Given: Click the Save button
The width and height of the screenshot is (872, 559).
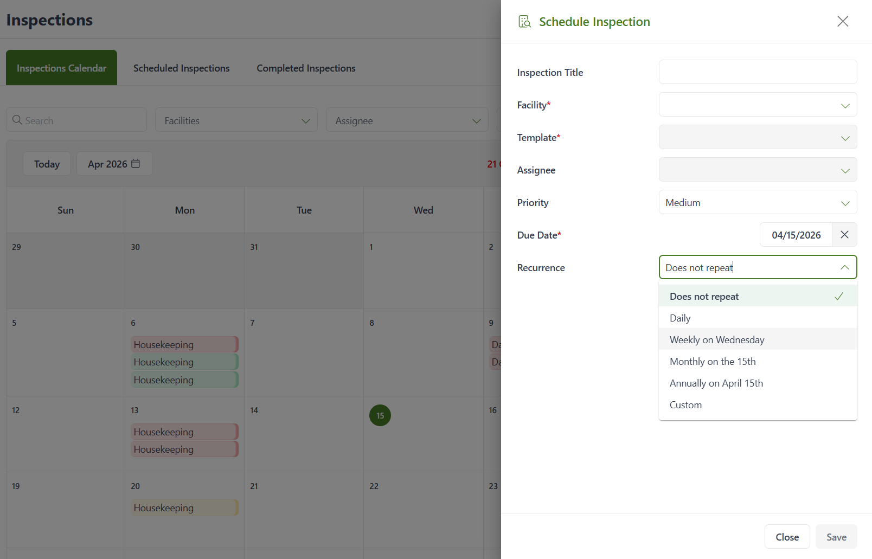Looking at the screenshot, I should (x=836, y=537).
